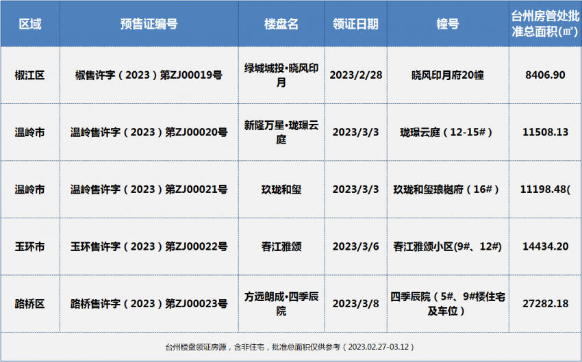
Task: Select the 四季辰院（5#、9#楼住宅及车位） cell
Action: point(448,303)
